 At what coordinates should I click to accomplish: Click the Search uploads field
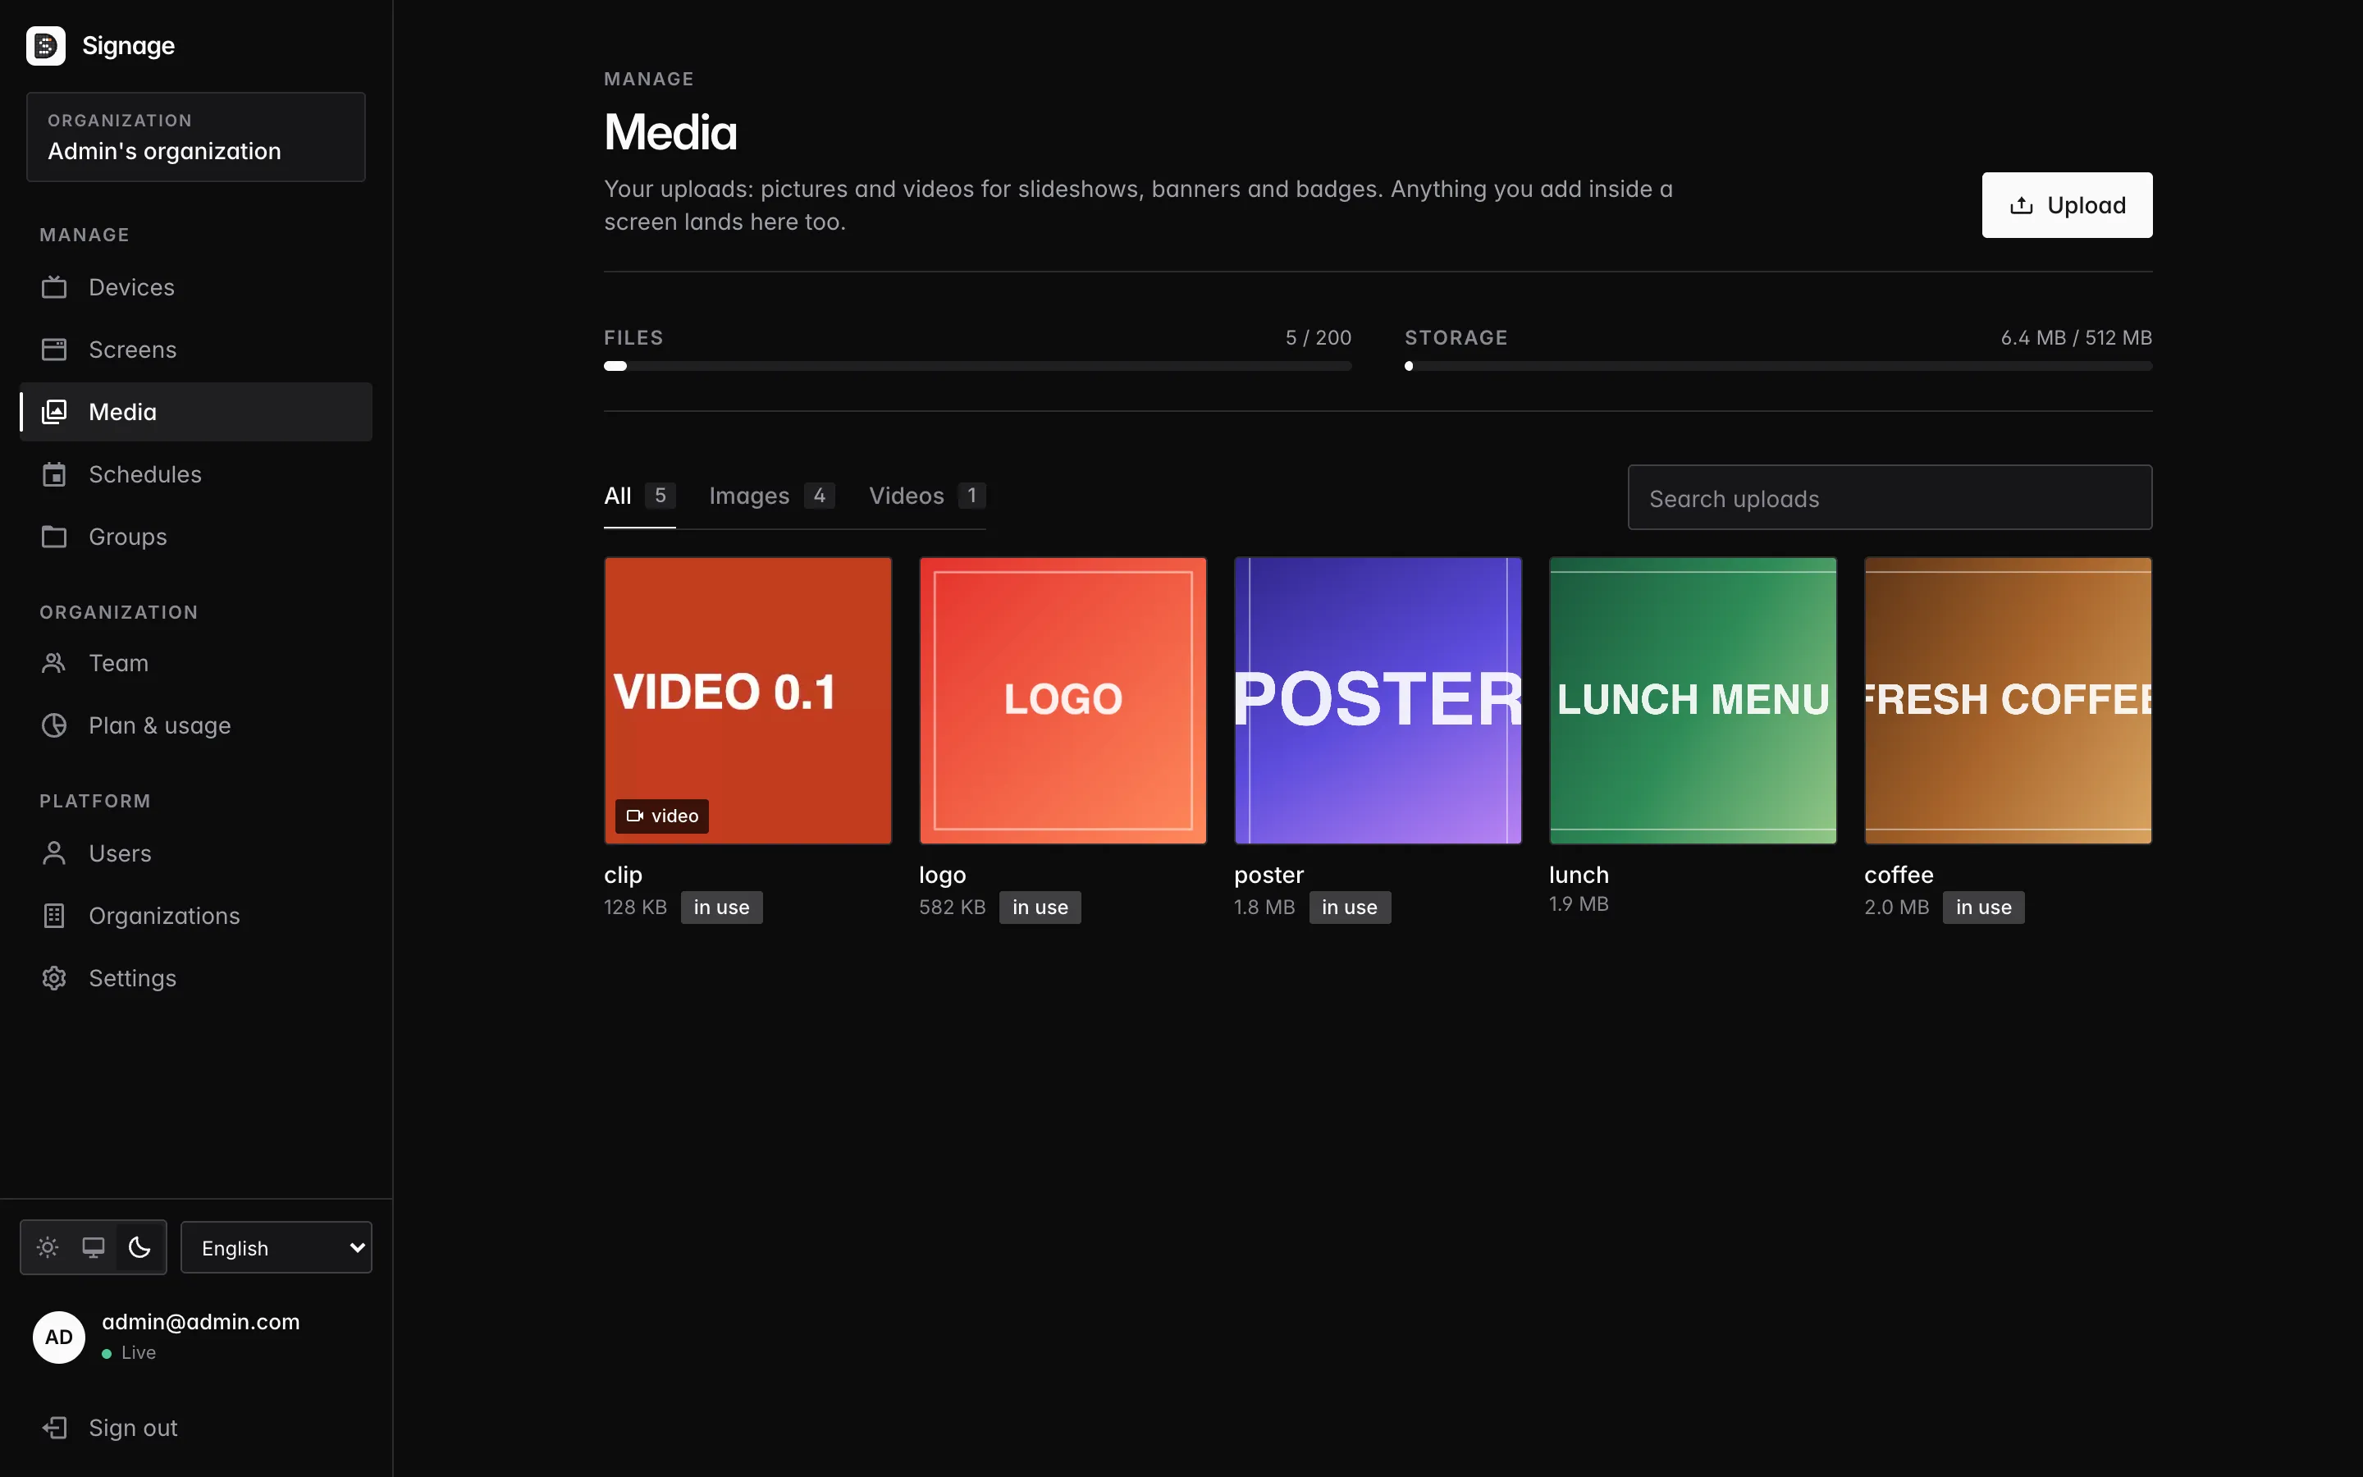tap(1890, 498)
